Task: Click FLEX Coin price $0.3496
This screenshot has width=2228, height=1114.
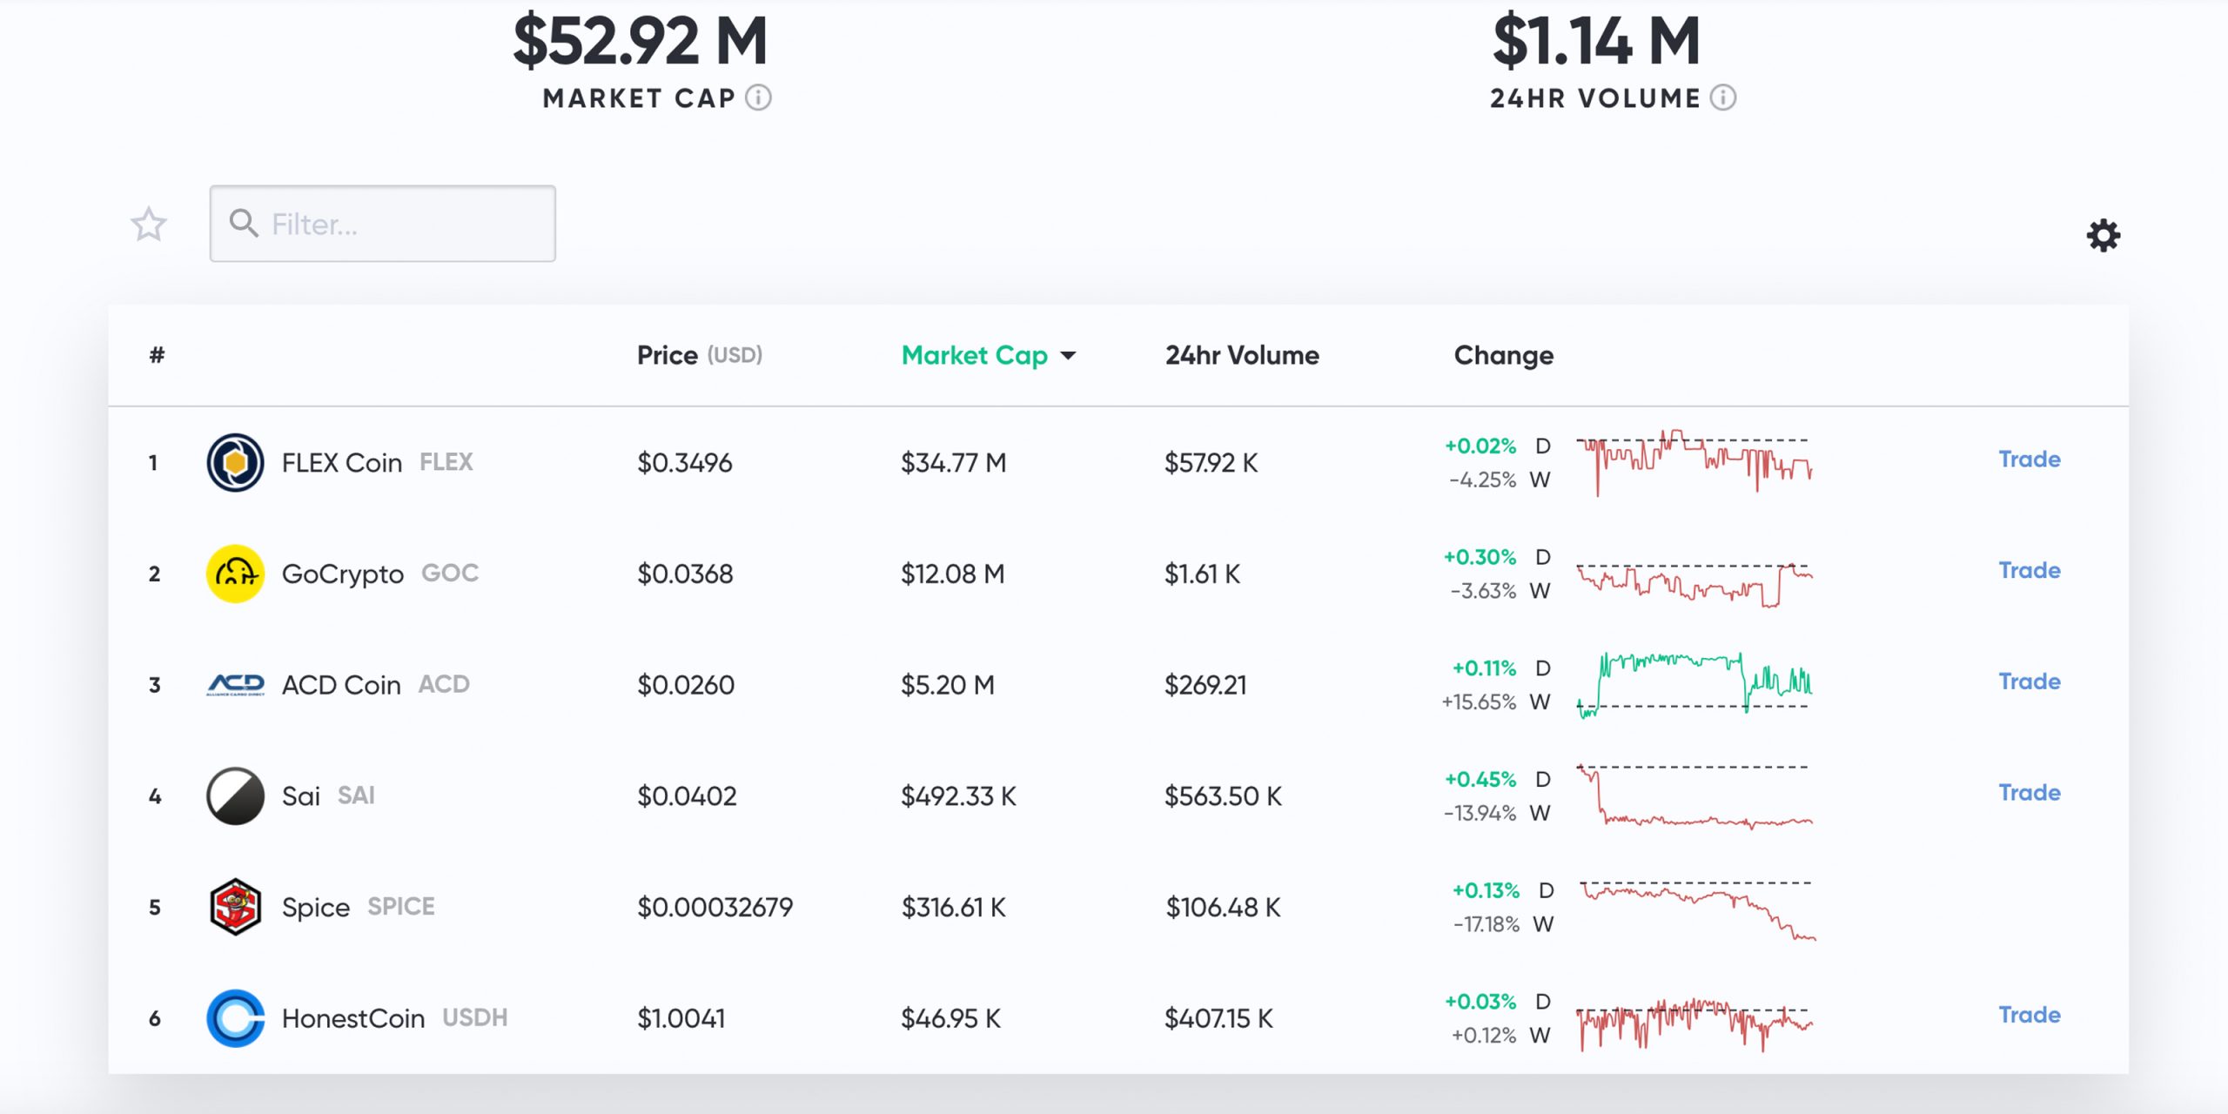Action: (x=685, y=462)
